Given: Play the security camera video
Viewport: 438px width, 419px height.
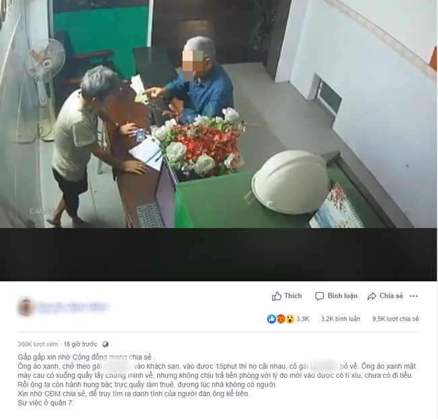Looking at the screenshot, I should [218, 114].
